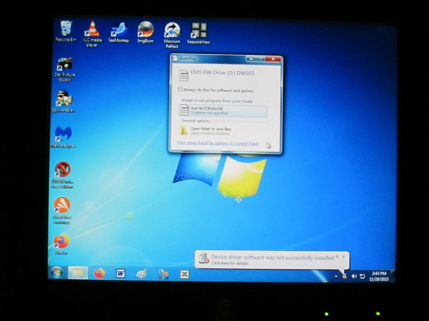The height and width of the screenshot is (321, 429).
Task: Open the taskbar clock showing 2:43 PM
Action: pos(379,276)
